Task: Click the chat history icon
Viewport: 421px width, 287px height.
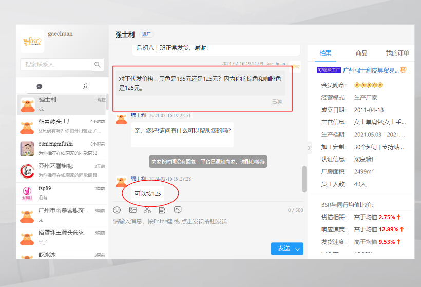Action: point(178,210)
